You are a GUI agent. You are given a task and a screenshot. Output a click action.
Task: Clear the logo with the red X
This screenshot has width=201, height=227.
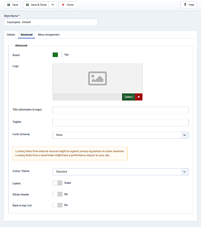point(139,97)
